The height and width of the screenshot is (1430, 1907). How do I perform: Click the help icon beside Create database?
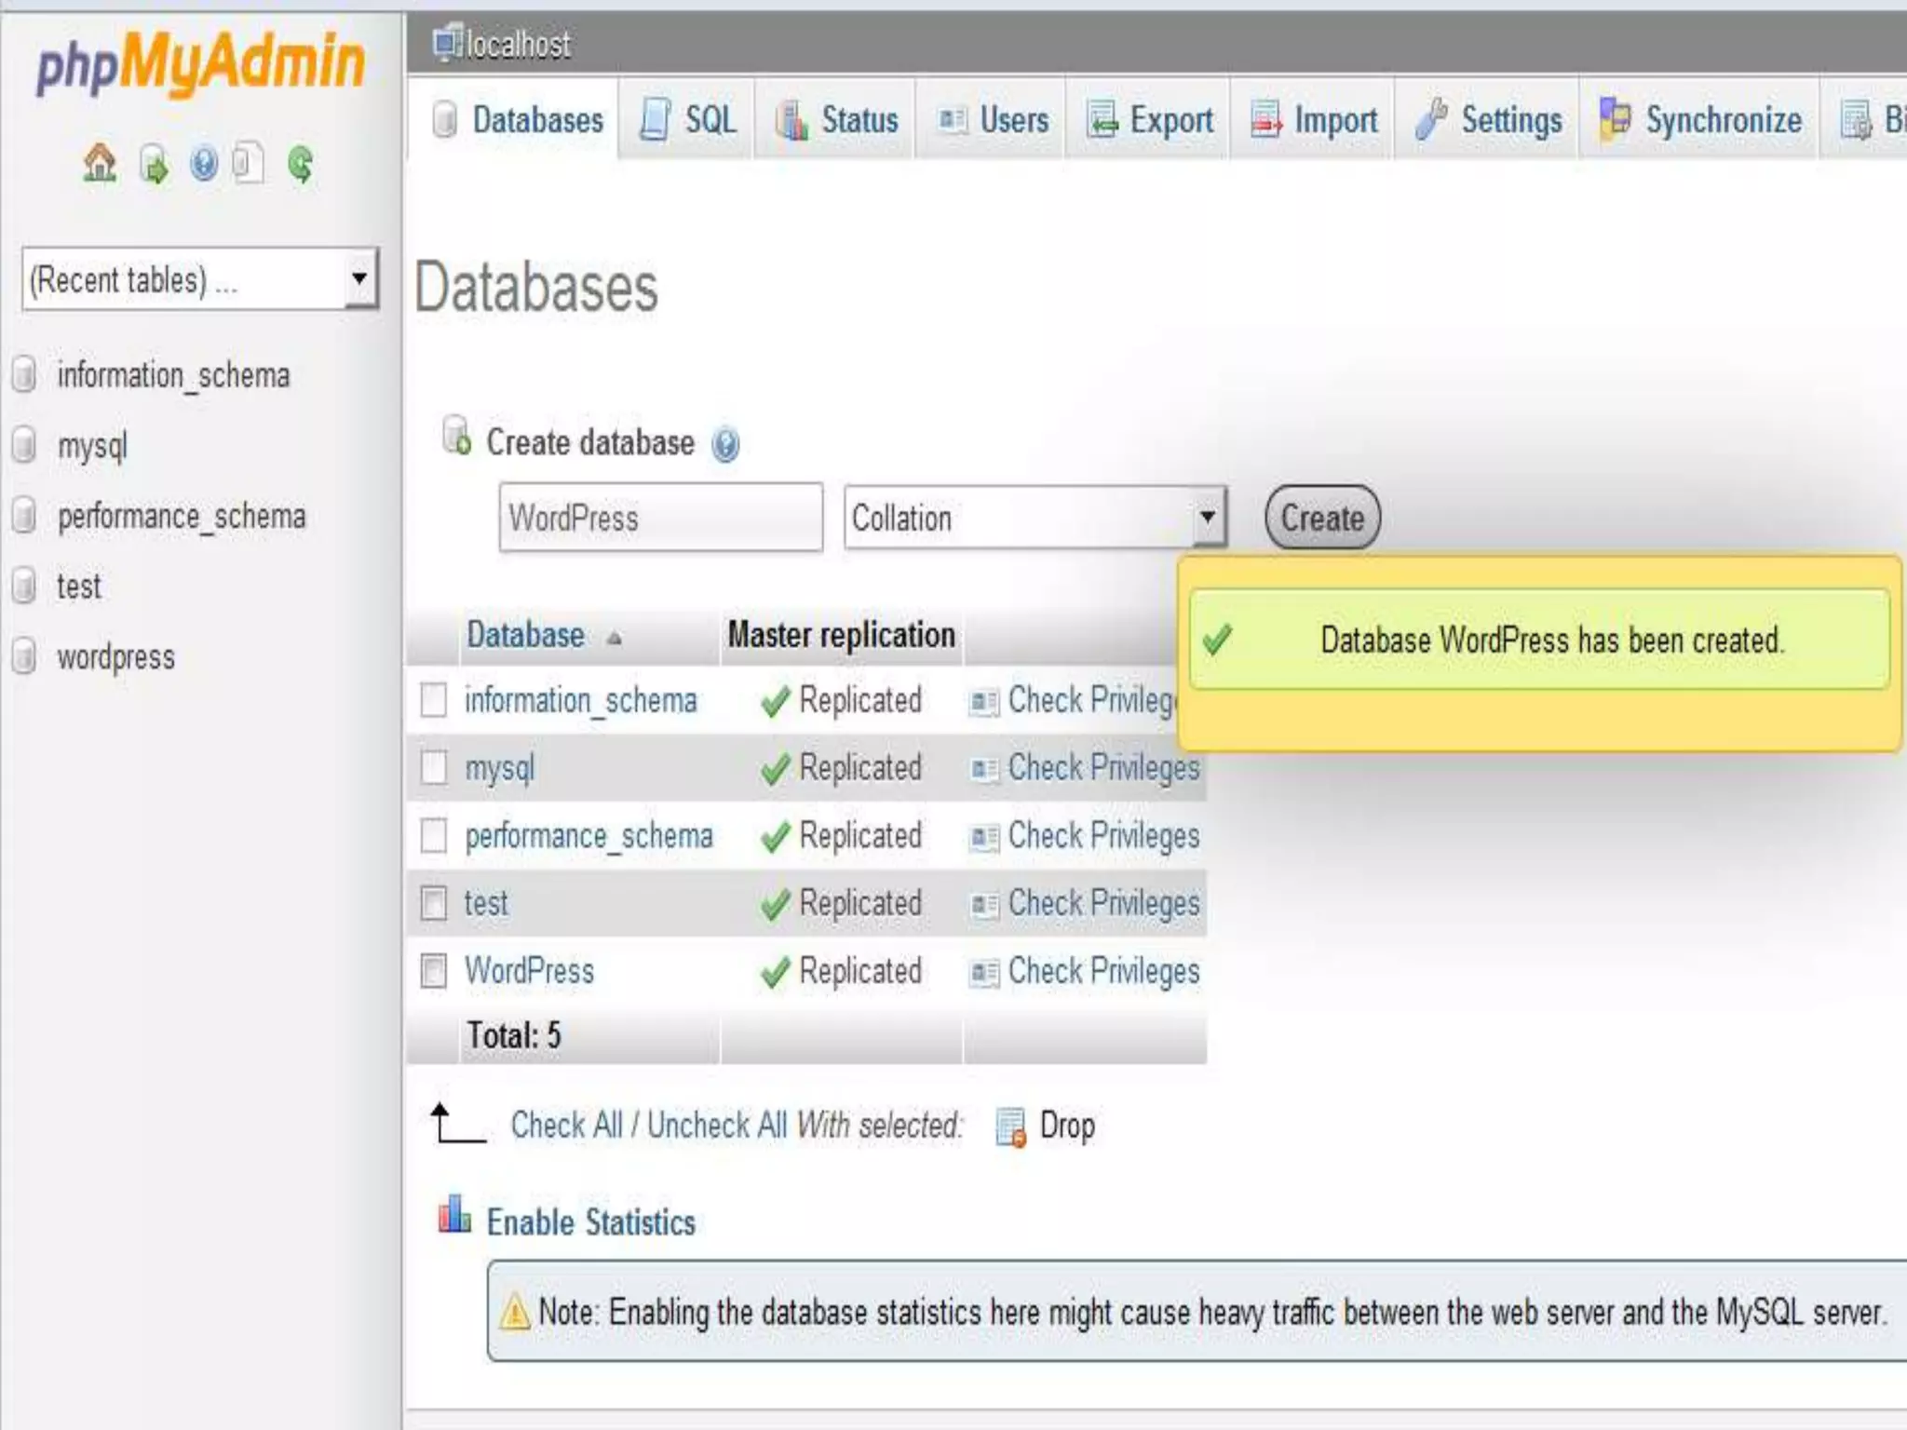[x=725, y=445]
